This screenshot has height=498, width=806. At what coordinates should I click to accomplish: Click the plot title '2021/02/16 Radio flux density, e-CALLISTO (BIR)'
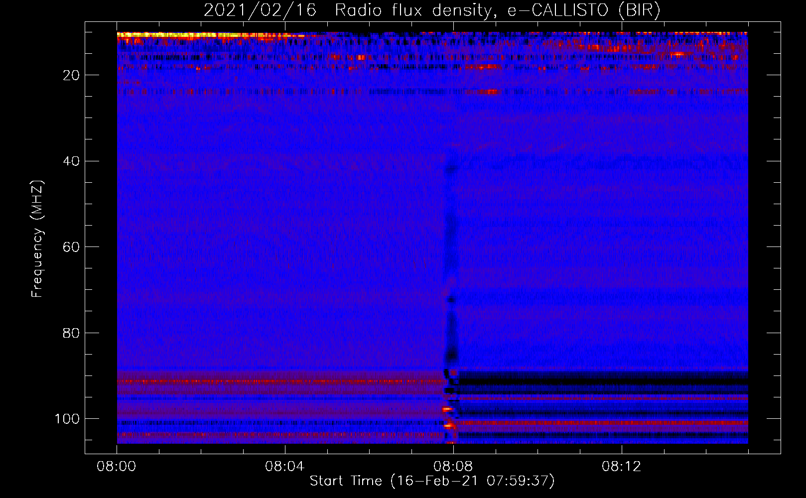point(432,10)
